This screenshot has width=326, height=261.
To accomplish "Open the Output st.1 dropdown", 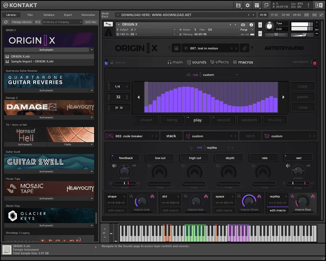I will point(146,30).
